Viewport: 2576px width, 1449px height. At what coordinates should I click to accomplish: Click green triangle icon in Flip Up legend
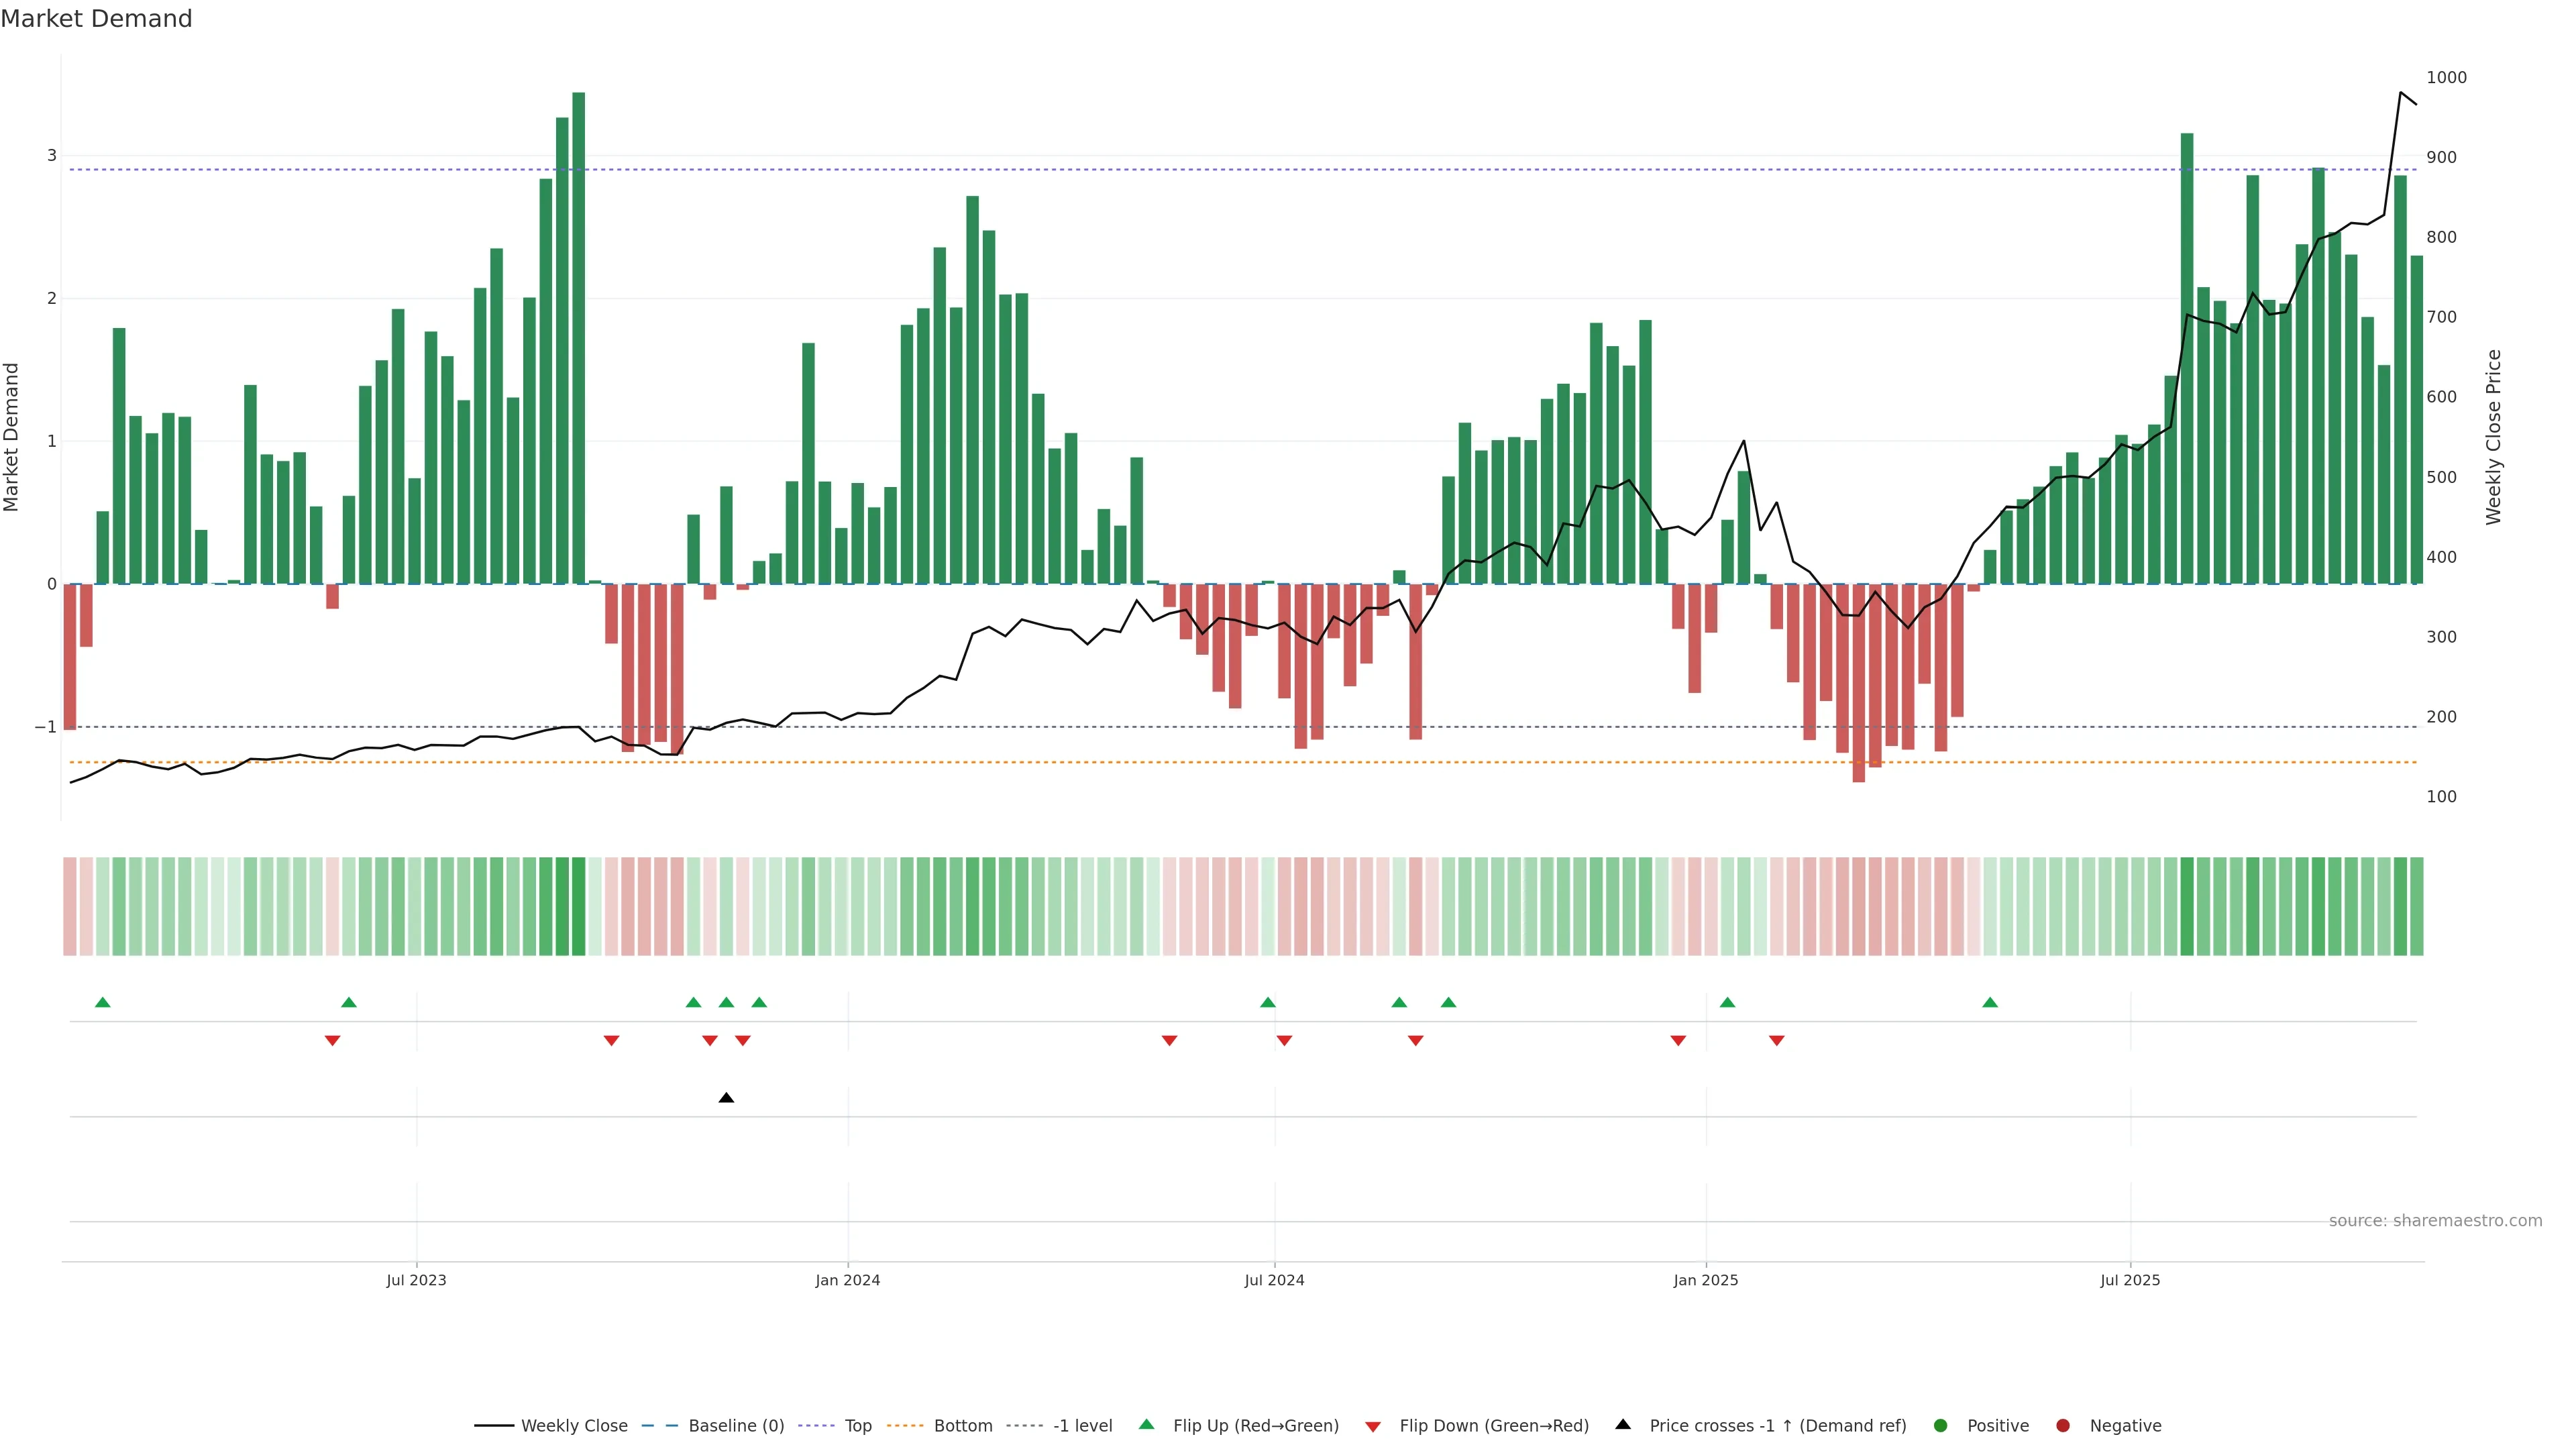pyautogui.click(x=1146, y=1425)
